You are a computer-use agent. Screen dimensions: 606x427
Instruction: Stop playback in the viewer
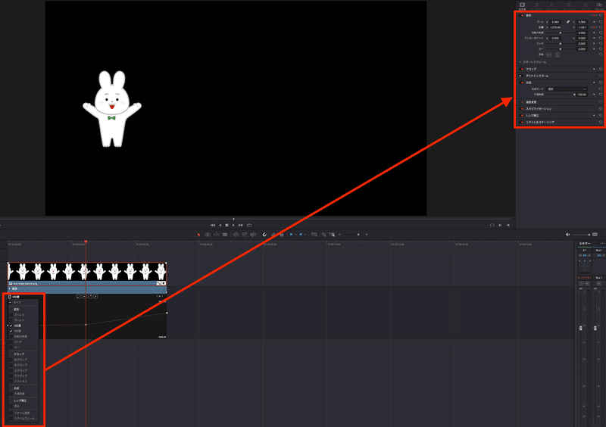tap(226, 225)
